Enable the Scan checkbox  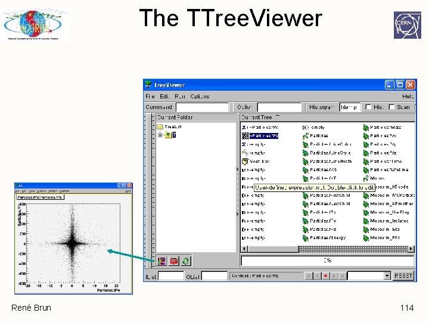[x=392, y=107]
